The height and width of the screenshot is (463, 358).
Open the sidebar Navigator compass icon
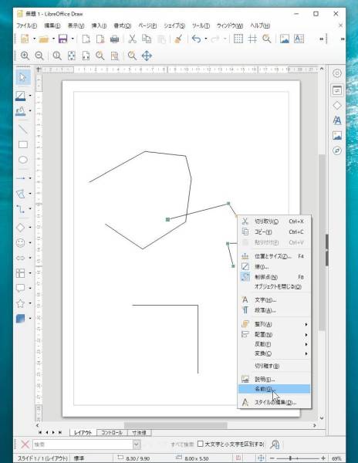(337, 150)
